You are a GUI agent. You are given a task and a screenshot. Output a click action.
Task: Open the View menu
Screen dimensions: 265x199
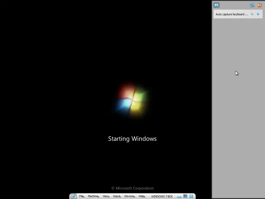106,196
